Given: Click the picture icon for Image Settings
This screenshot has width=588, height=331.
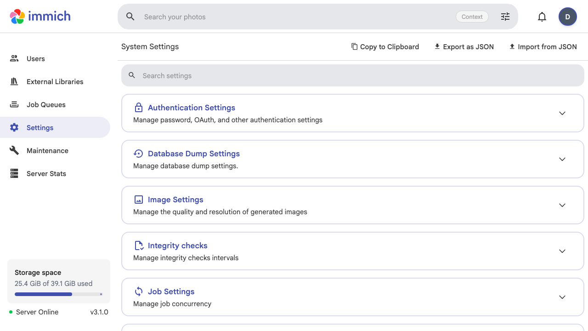Looking at the screenshot, I should point(138,200).
